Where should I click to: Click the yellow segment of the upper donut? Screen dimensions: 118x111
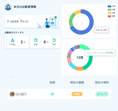77,12
